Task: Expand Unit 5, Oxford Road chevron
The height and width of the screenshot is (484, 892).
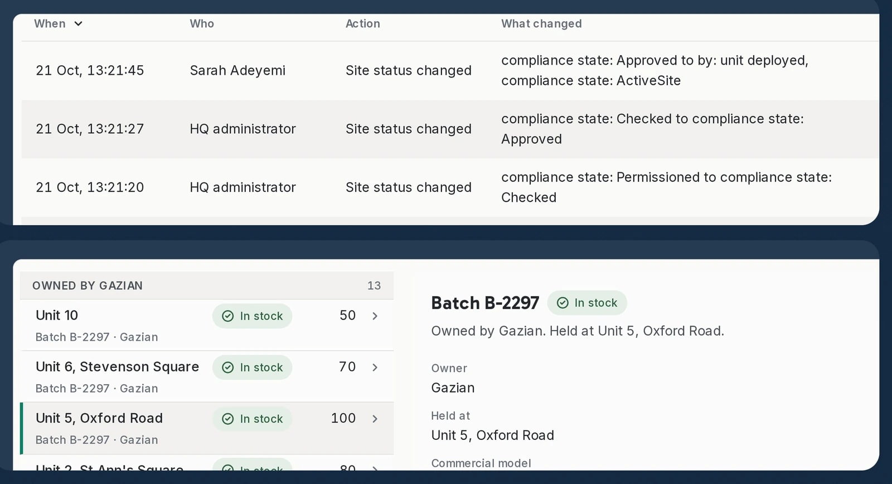Action: tap(375, 418)
